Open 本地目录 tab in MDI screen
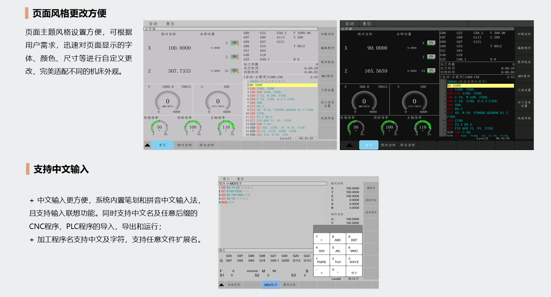 click(234, 285)
